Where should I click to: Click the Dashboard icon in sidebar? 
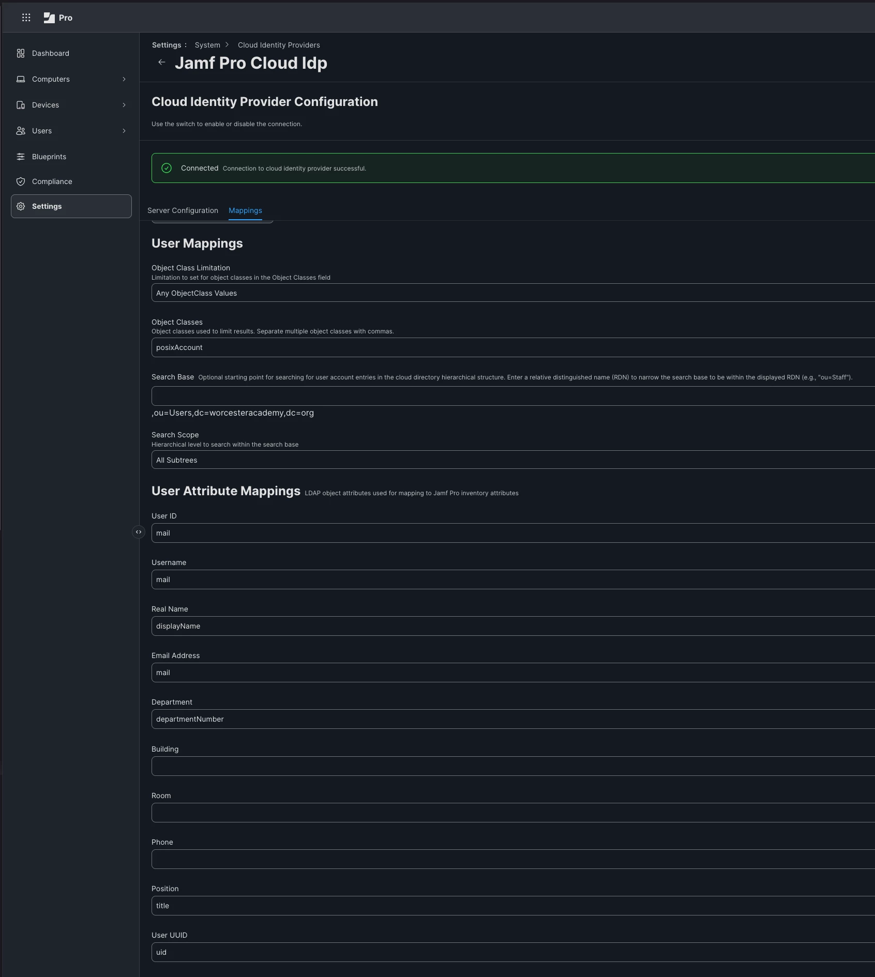21,53
